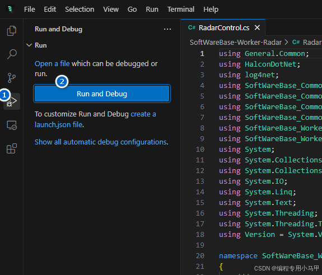Open the Go menu
322x275 pixels.
pos(132,10)
